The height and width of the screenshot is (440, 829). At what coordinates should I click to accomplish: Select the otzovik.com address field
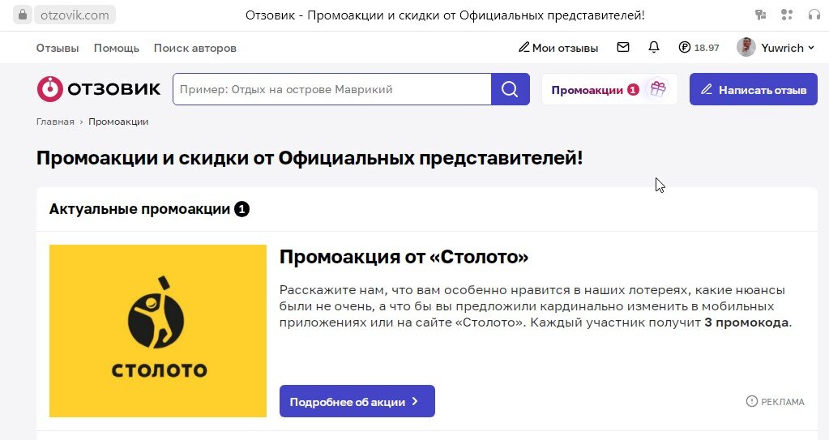coord(75,15)
